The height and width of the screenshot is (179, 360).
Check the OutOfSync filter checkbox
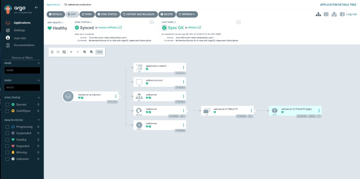7,111
